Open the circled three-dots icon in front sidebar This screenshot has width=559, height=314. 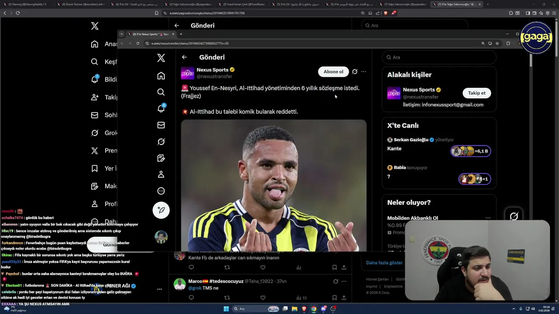point(161,191)
